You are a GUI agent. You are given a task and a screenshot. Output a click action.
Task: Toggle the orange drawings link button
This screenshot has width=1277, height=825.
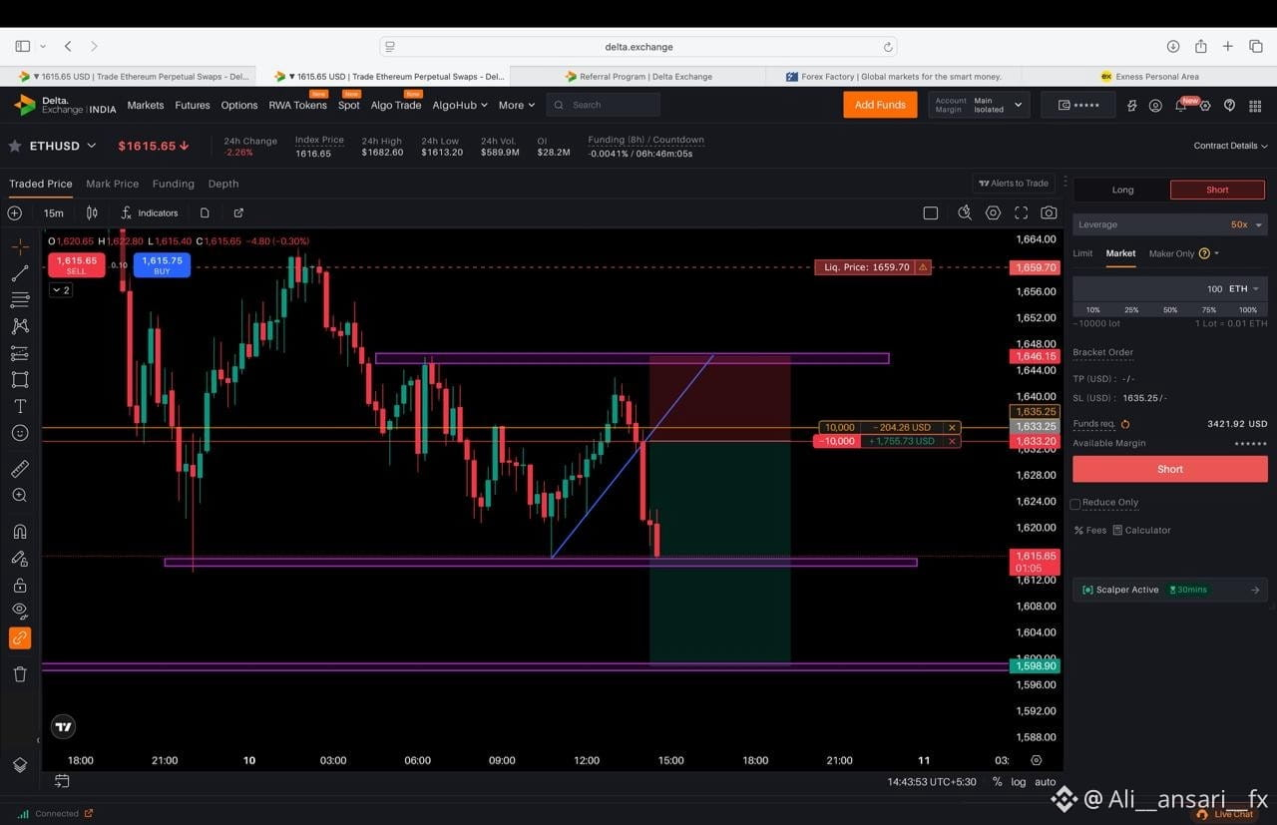[x=20, y=638]
